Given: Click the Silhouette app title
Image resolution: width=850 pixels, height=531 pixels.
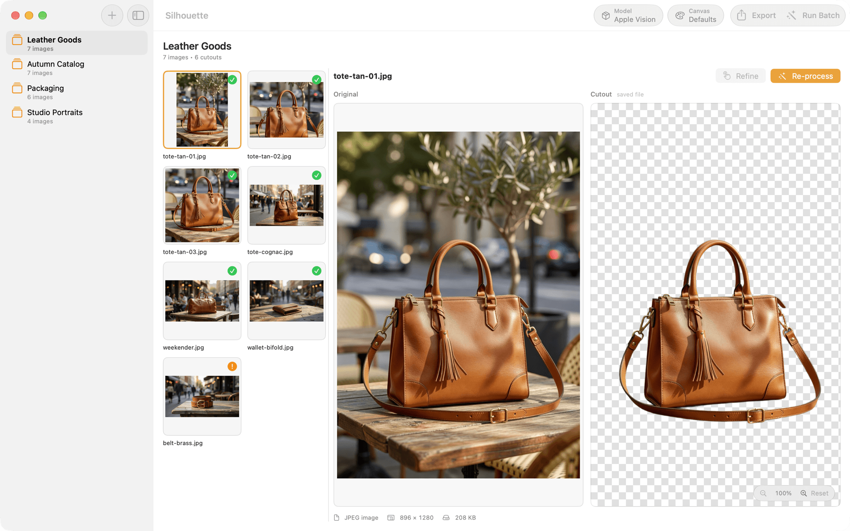Looking at the screenshot, I should (187, 15).
